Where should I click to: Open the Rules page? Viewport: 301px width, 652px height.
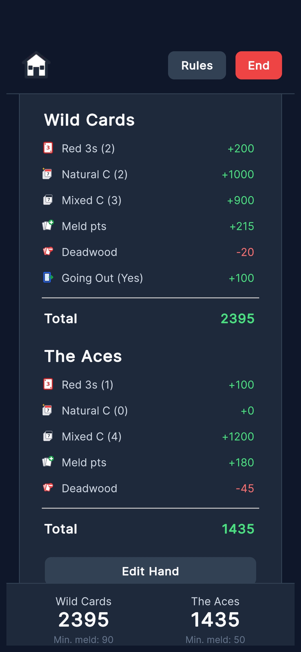tap(197, 65)
